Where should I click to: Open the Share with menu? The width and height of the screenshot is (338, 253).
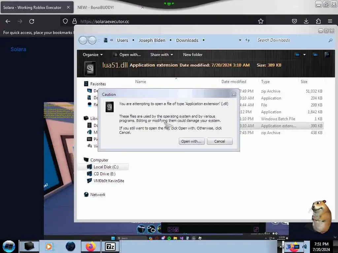[x=162, y=55]
